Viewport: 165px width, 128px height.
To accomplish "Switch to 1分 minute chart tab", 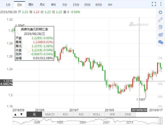I will click(x=8, y=5).
